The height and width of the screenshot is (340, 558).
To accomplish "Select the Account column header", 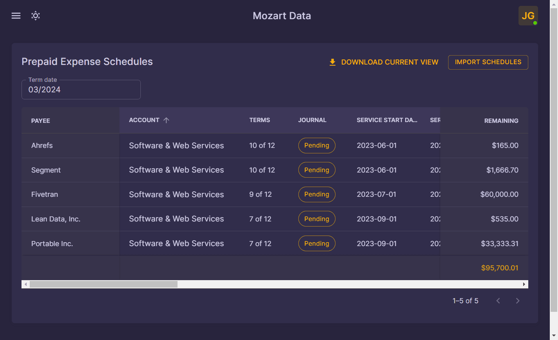I will (x=144, y=120).
